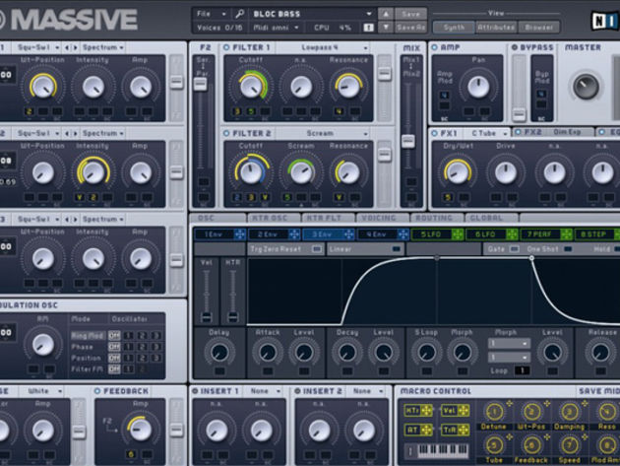Image resolution: width=620 pixels, height=466 pixels.
Task: Click the Feedback macro knob 6
Action: click(531, 445)
